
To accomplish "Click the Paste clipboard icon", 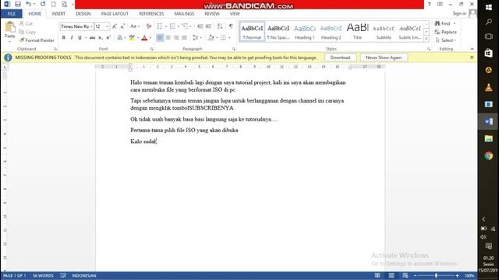I will 10,27.
